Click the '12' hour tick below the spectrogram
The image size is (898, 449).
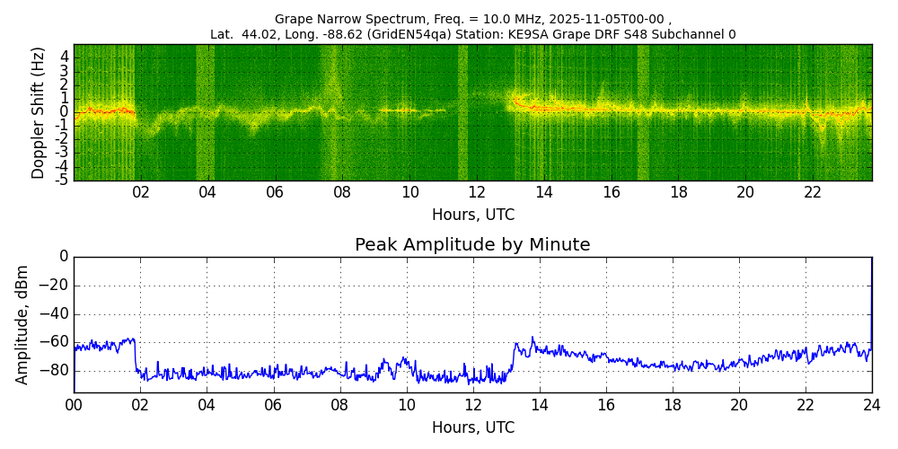coord(477,193)
